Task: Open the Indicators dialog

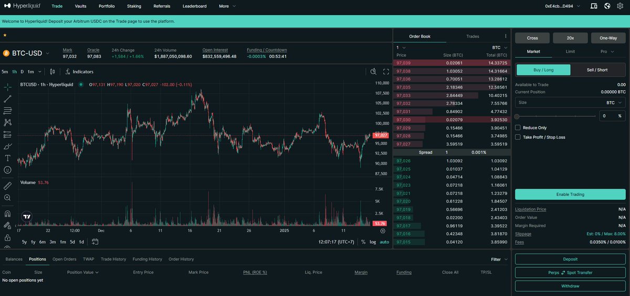Action: pyautogui.click(x=79, y=71)
